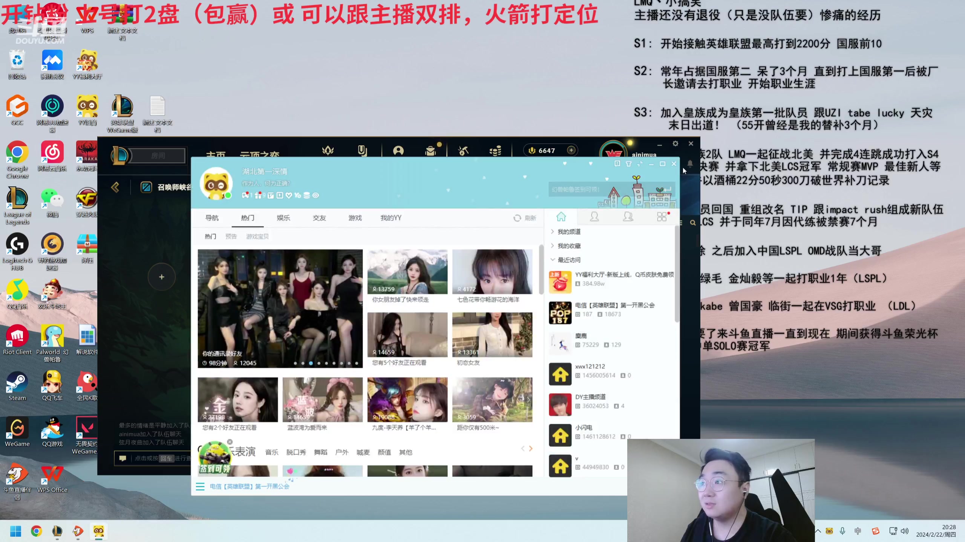The height and width of the screenshot is (542, 965).
Task: Open Google Chrome desktop shortcut
Action: pos(17,159)
